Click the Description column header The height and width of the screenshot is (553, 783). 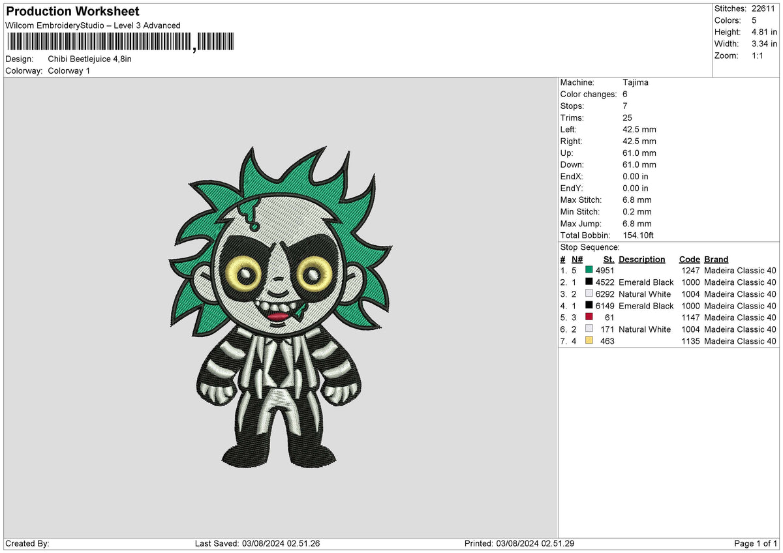click(642, 259)
